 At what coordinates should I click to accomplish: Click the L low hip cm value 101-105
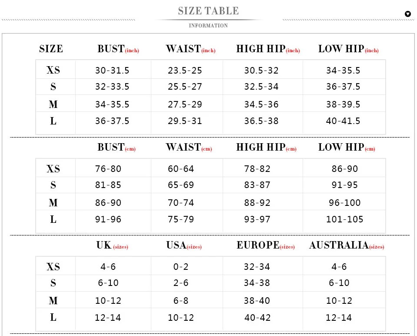tap(345, 219)
